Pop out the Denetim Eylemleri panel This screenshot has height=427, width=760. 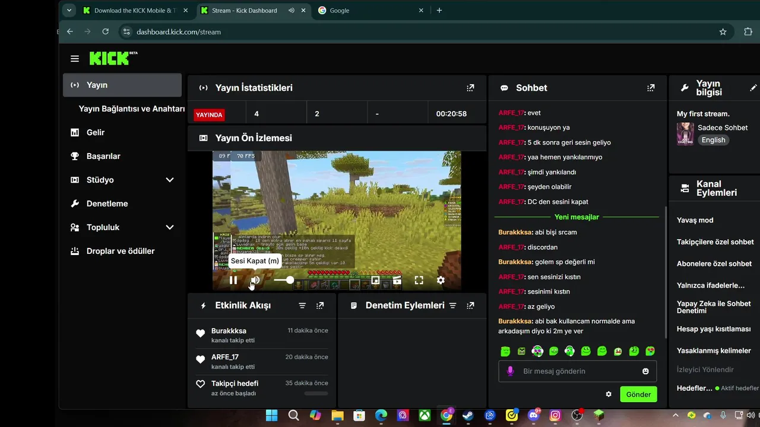tap(470, 305)
